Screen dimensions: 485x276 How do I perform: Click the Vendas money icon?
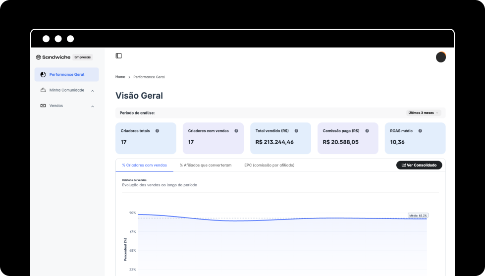pos(43,106)
